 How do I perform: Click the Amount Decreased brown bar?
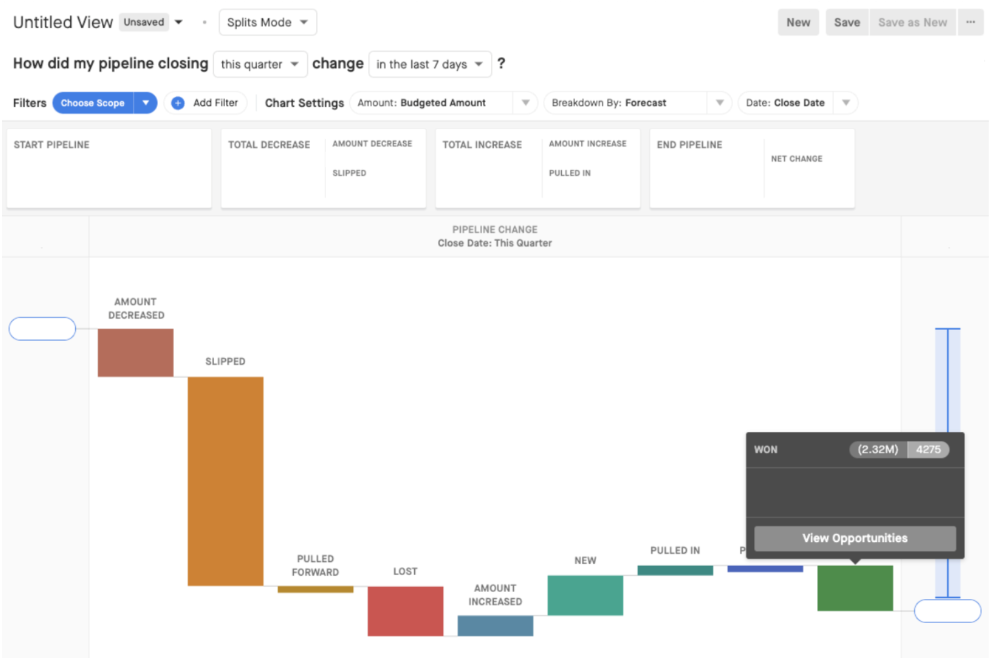click(x=135, y=353)
